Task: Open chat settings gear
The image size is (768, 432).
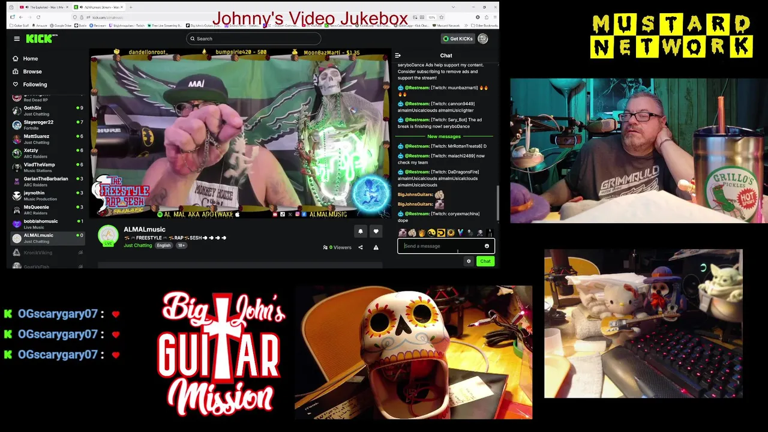Action: (469, 261)
